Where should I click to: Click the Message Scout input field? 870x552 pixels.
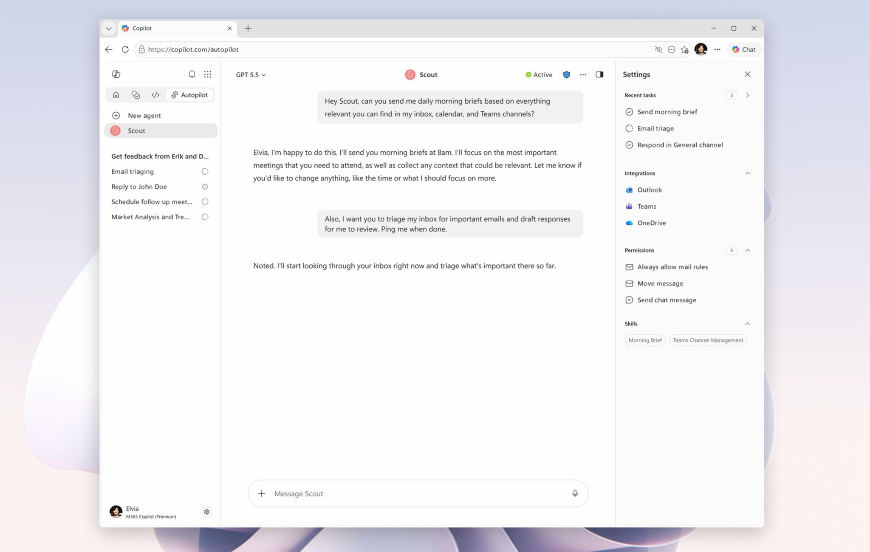click(x=418, y=494)
